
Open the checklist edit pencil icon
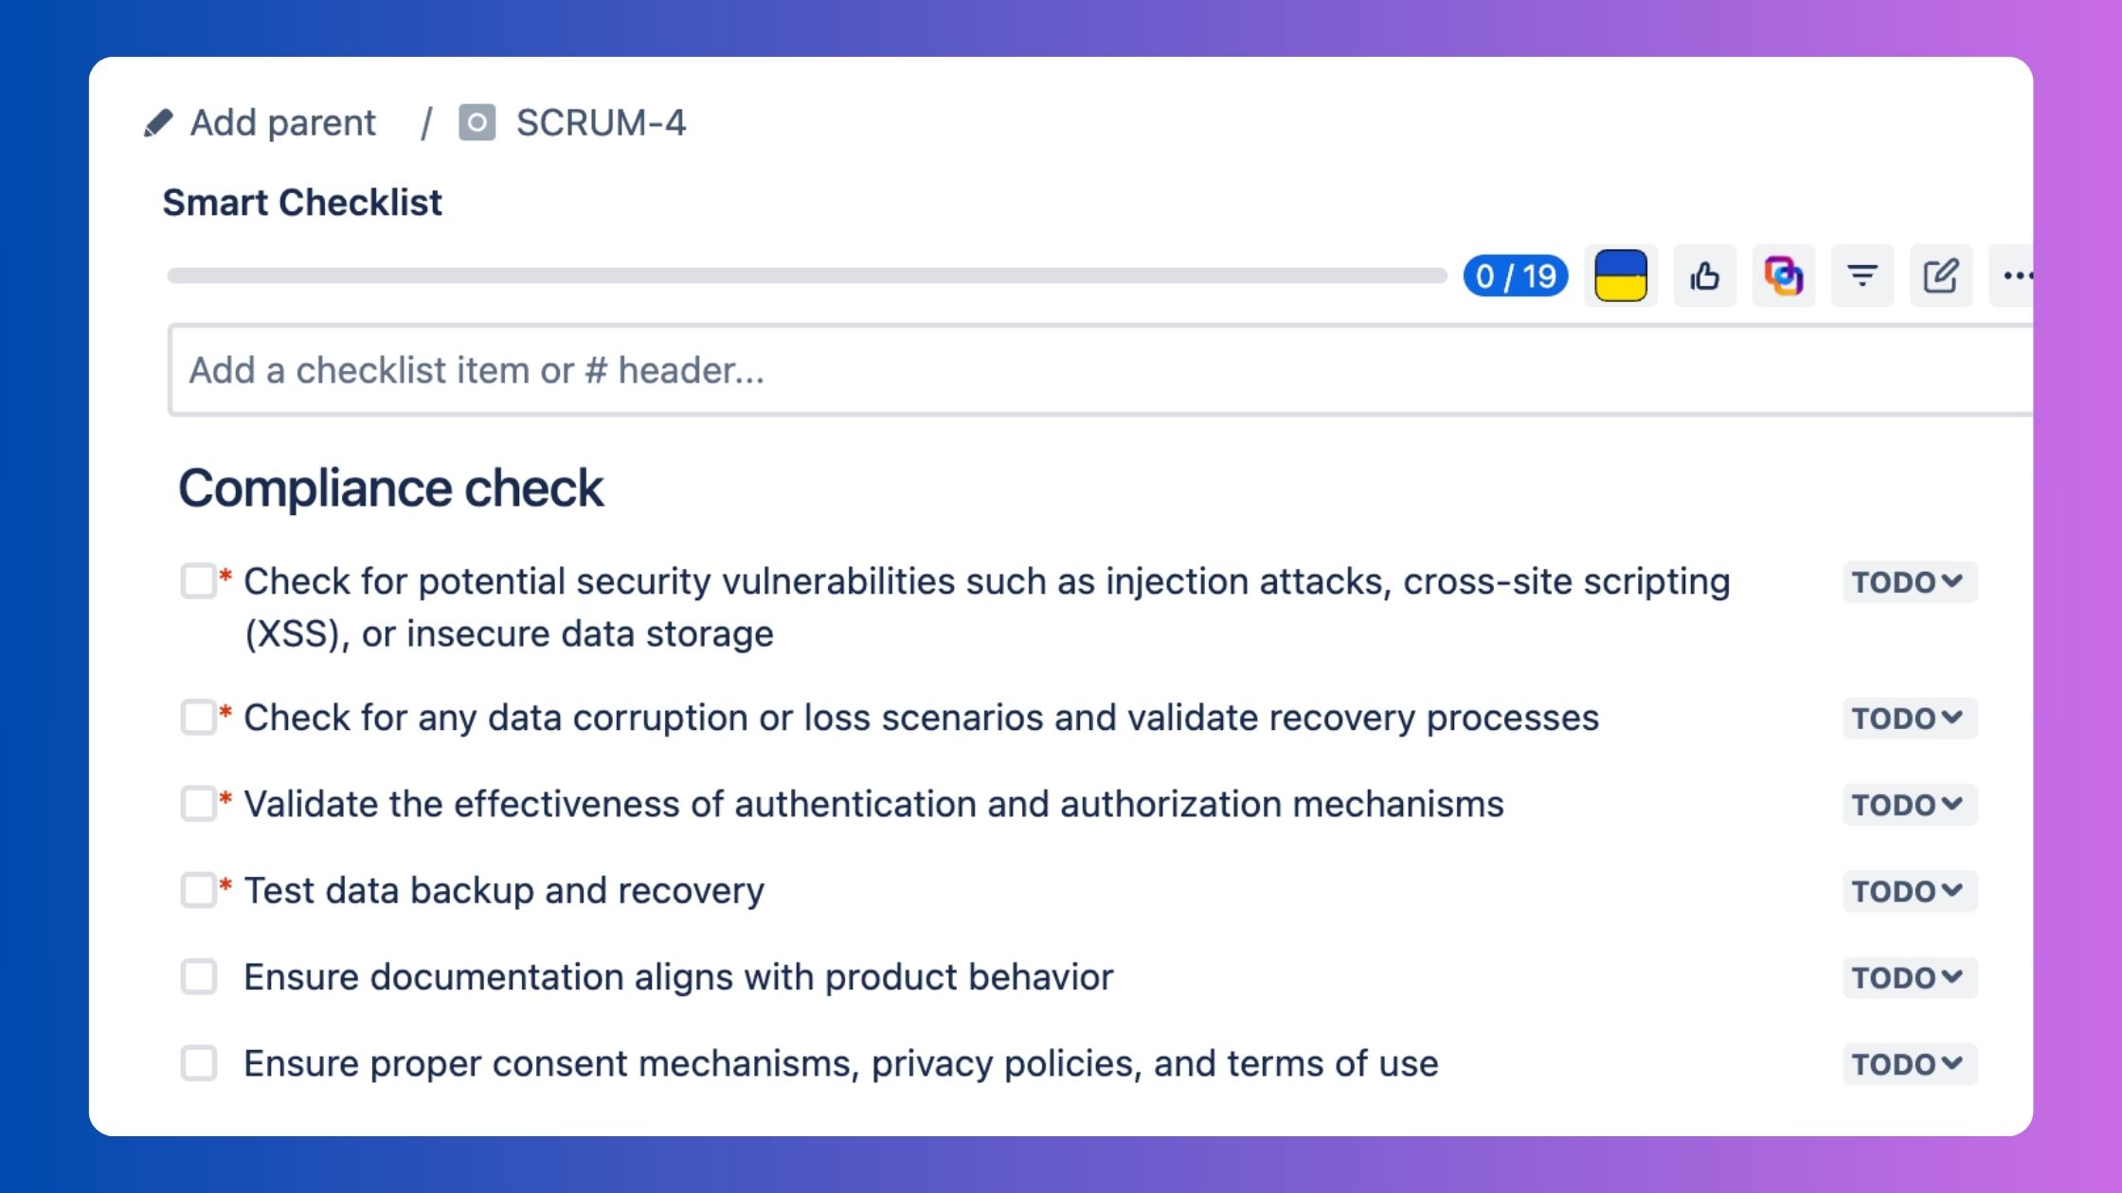pyautogui.click(x=1940, y=276)
